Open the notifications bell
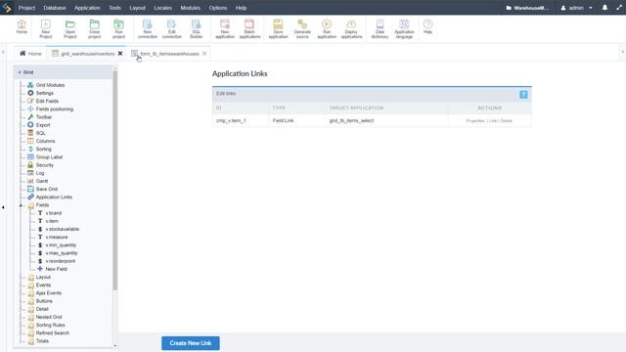The width and height of the screenshot is (626, 352). (x=604, y=8)
